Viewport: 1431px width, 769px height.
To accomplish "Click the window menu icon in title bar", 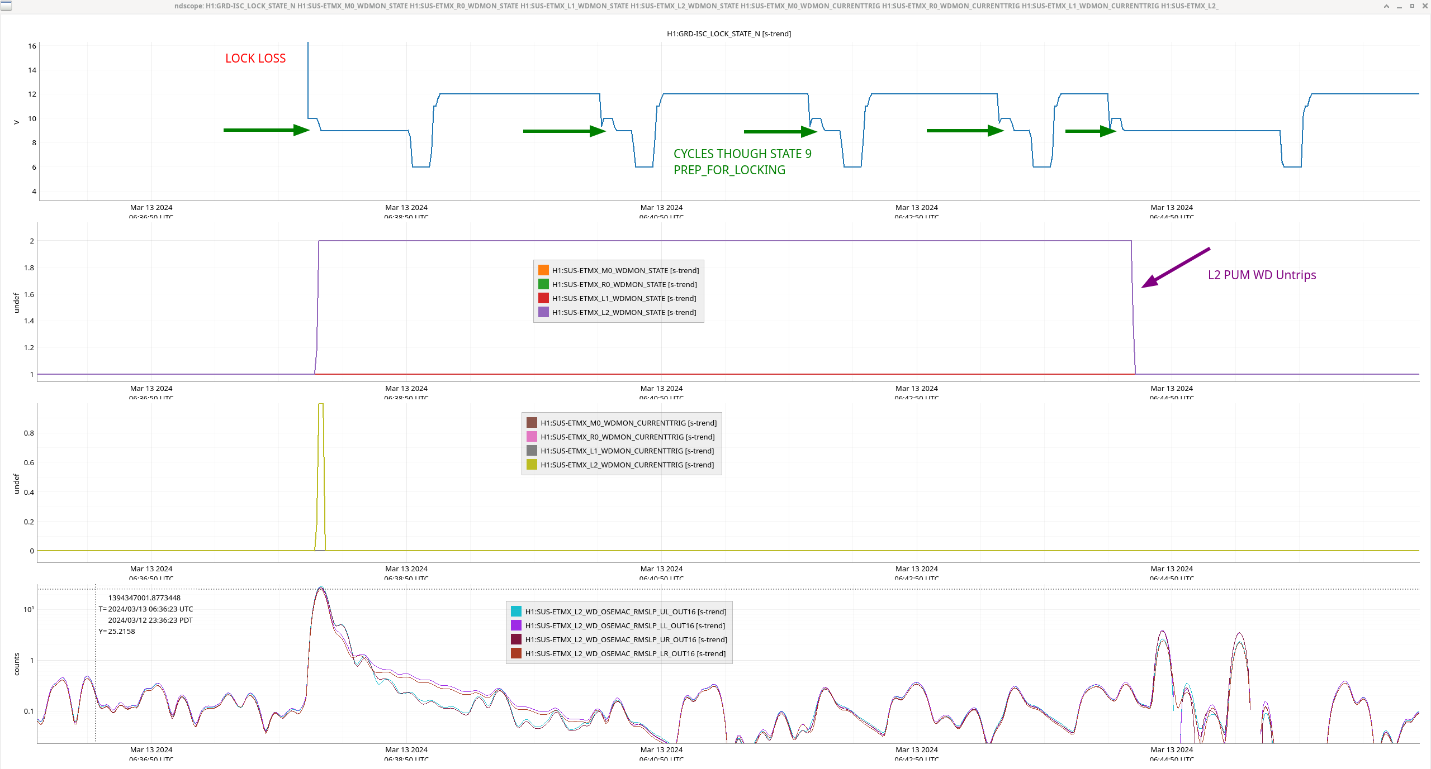I will coord(6,6).
